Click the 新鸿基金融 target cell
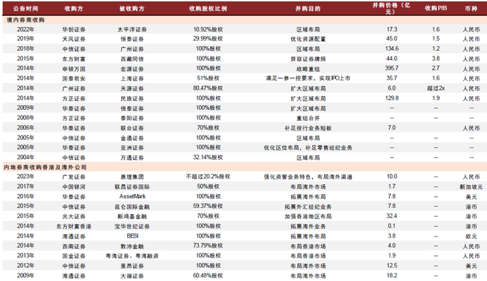The image size is (487, 281). (x=132, y=216)
